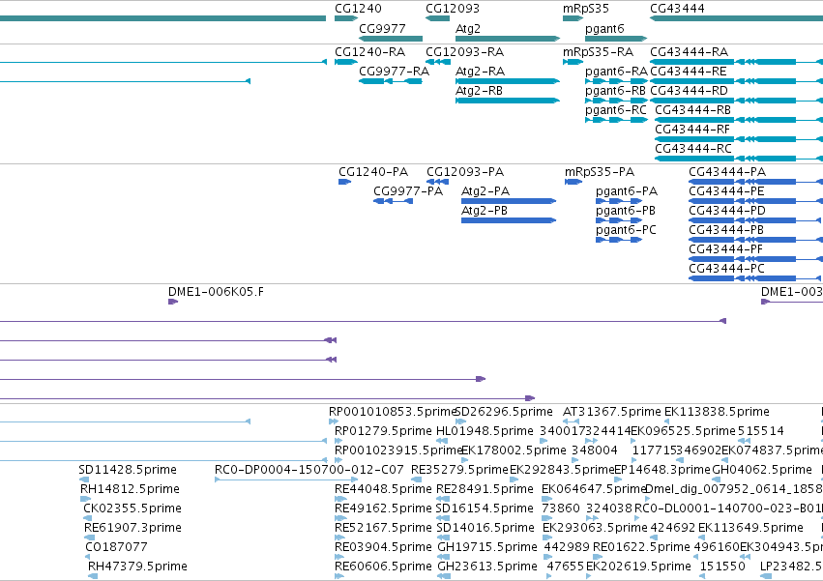Select protein mRpS35-PA label
This screenshot has height=581, width=823.
tap(600, 172)
